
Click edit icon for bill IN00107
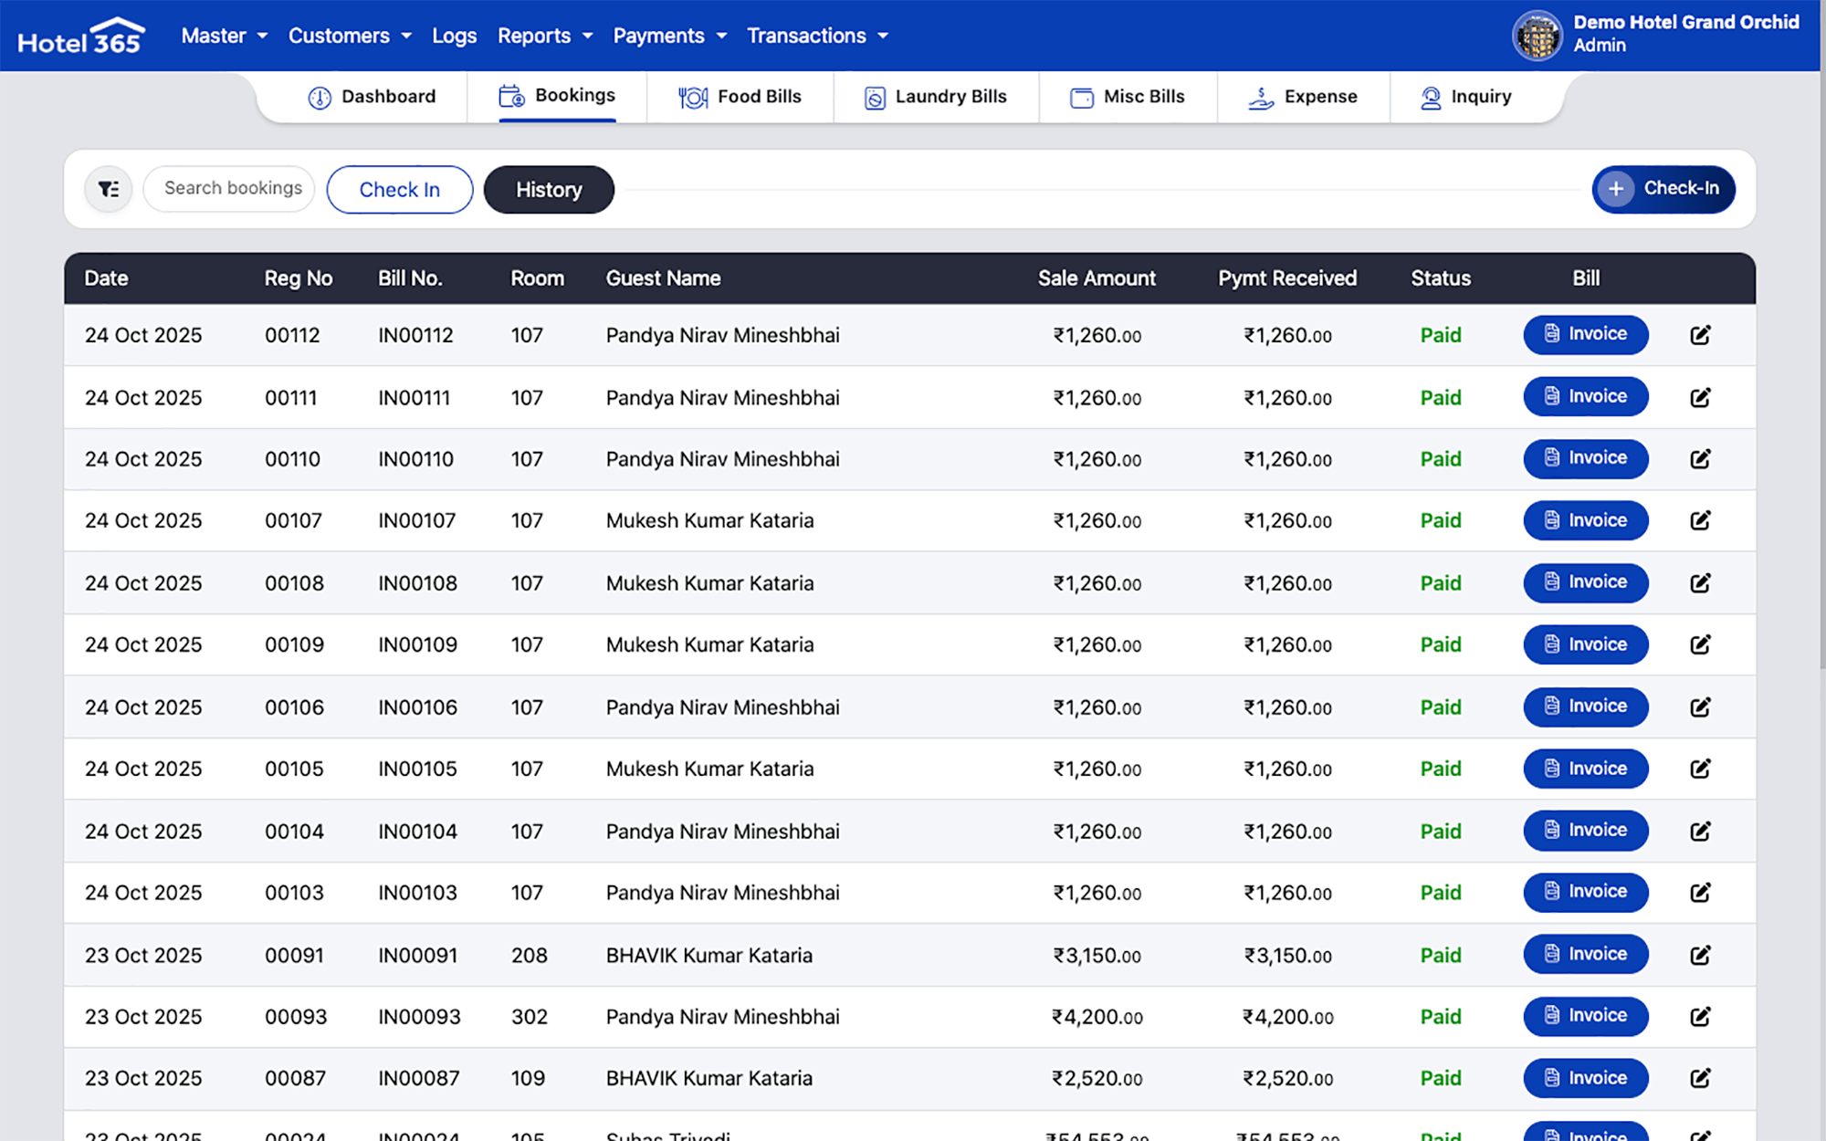point(1699,520)
